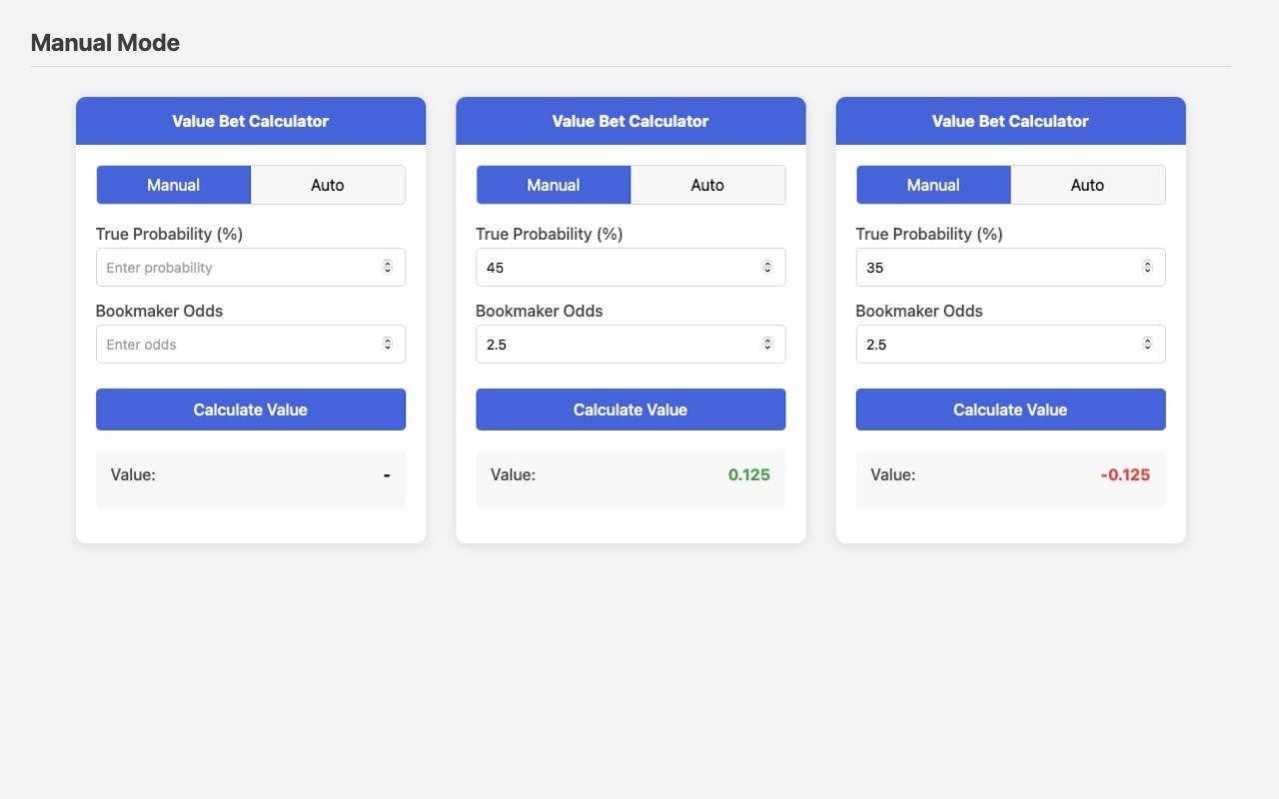
Task: Click the right calculator's Bookmaker Odds field
Action: coord(994,345)
